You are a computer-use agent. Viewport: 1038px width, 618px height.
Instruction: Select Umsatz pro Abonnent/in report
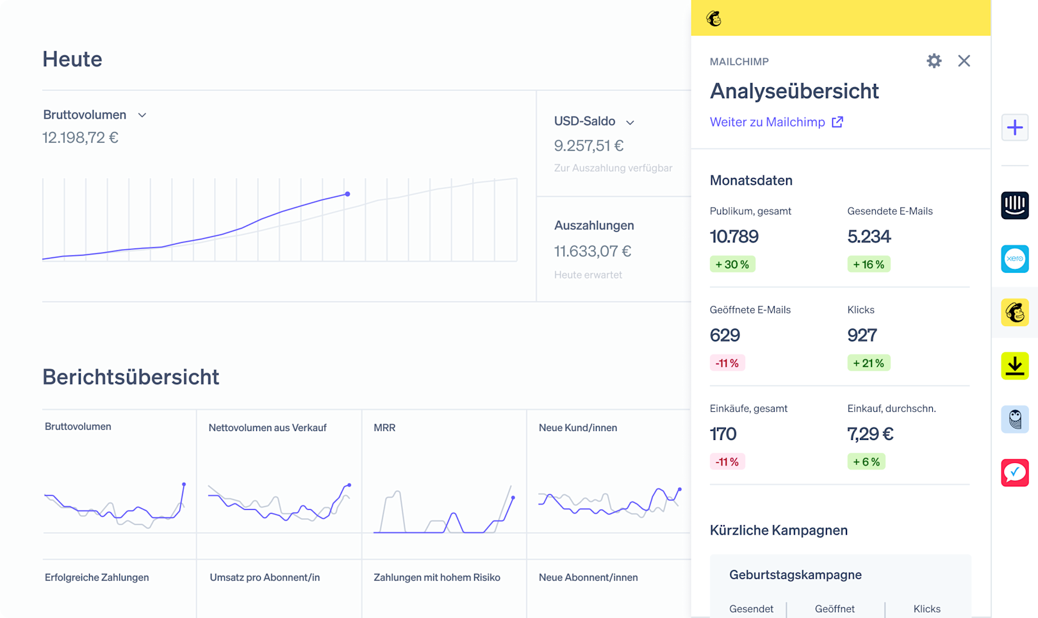(265, 578)
